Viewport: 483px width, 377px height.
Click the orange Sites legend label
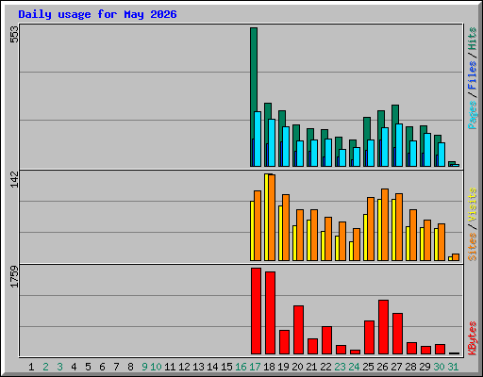coord(472,247)
